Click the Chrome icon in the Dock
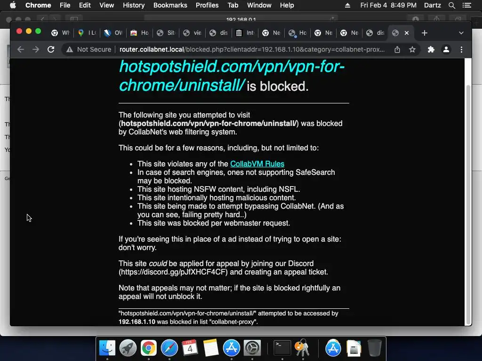The width and height of the screenshot is (482, 361). 148,348
